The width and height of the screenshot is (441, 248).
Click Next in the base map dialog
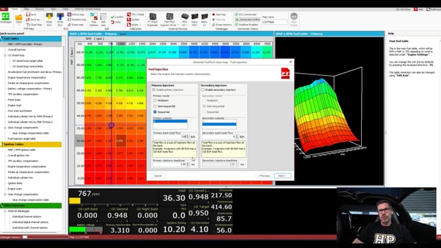pos(283,176)
